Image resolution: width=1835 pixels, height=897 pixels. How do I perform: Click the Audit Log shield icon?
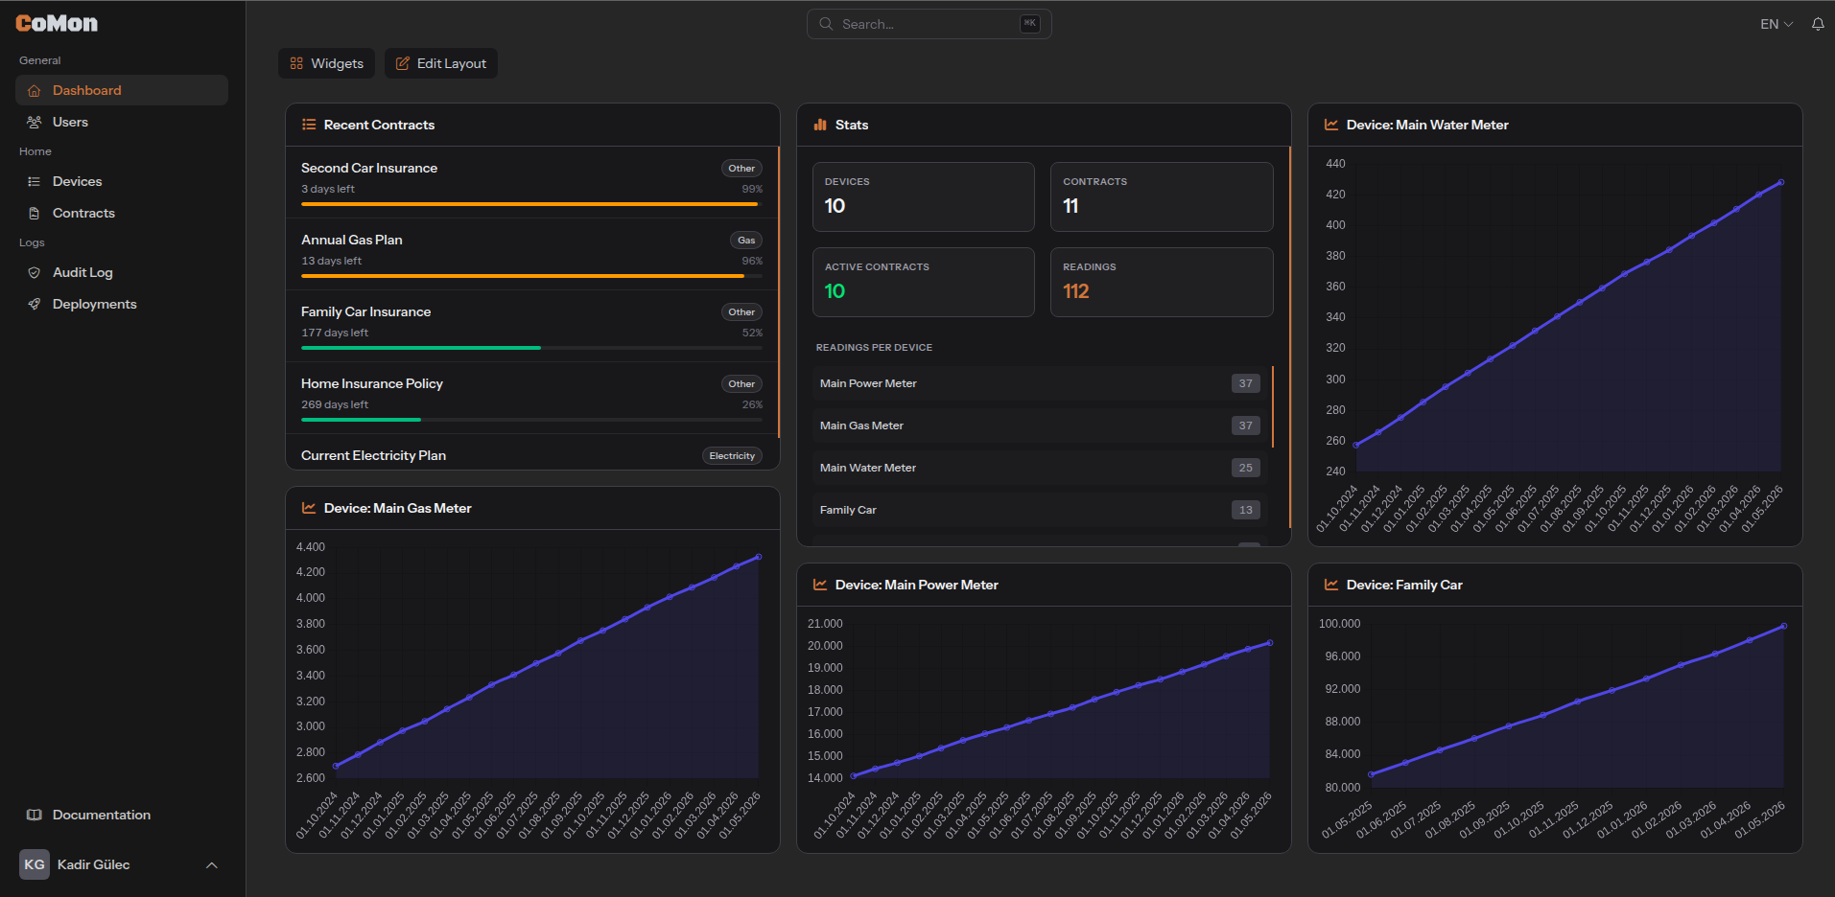coord(35,272)
